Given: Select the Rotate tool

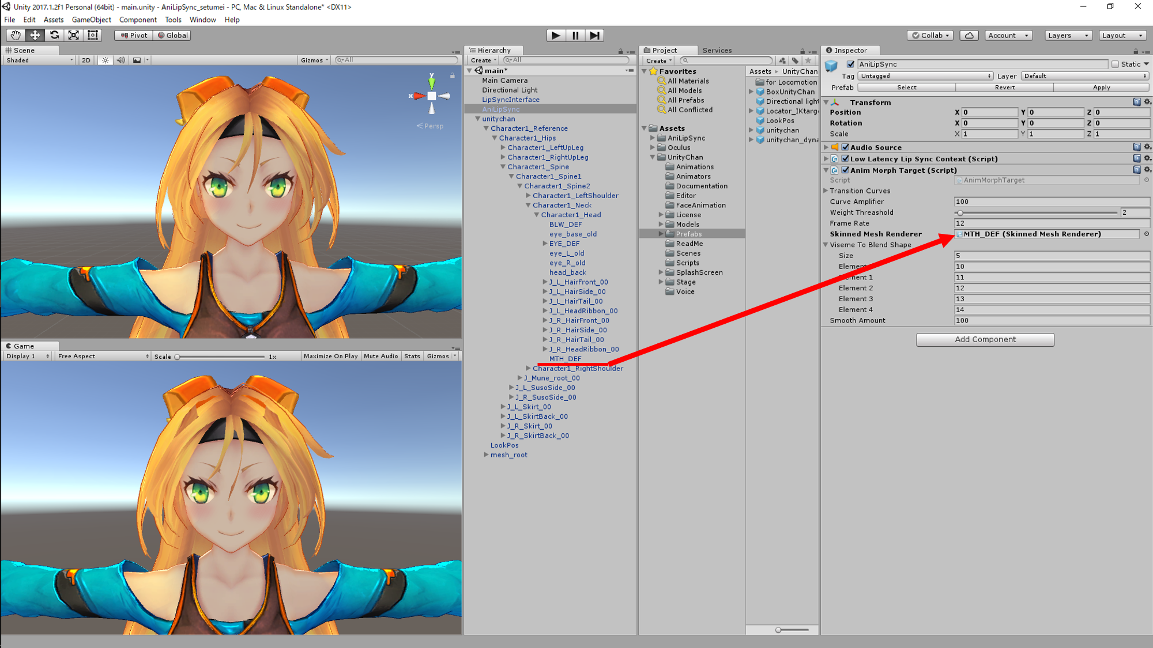Looking at the screenshot, I should point(54,35).
